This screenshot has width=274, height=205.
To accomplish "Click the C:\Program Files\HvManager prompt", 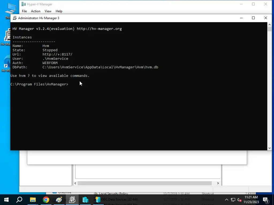I will (x=39, y=84).
